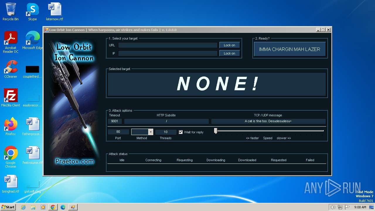Image resolution: width=375 pixels, height=211 pixels.
Task: Click the IMMA CHARGIN MAH LAZER button
Action: point(289,49)
